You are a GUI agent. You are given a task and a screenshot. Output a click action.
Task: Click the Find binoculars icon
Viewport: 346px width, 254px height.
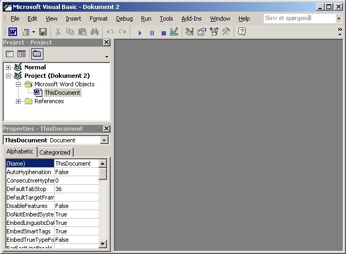[x=94, y=32]
